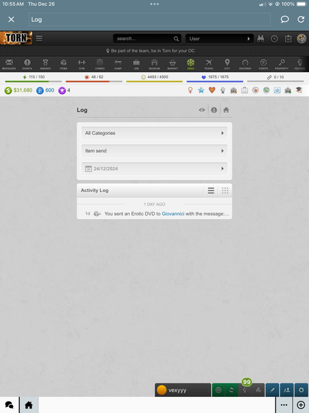Open the Xmas snowflake page
The height and width of the screenshot is (413, 309).
(x=191, y=64)
